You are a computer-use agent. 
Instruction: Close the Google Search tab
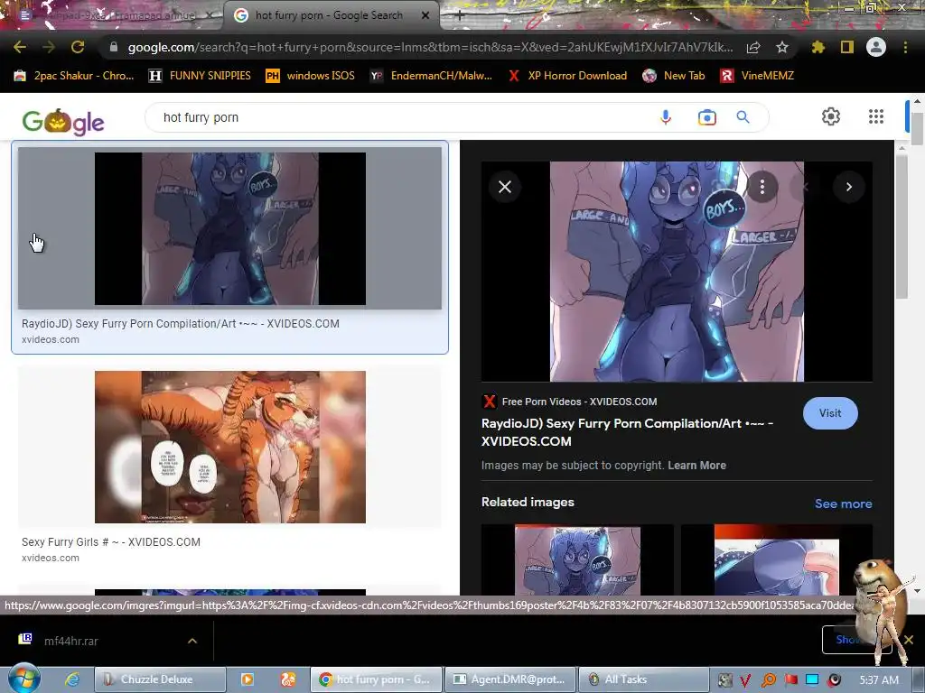click(x=425, y=15)
